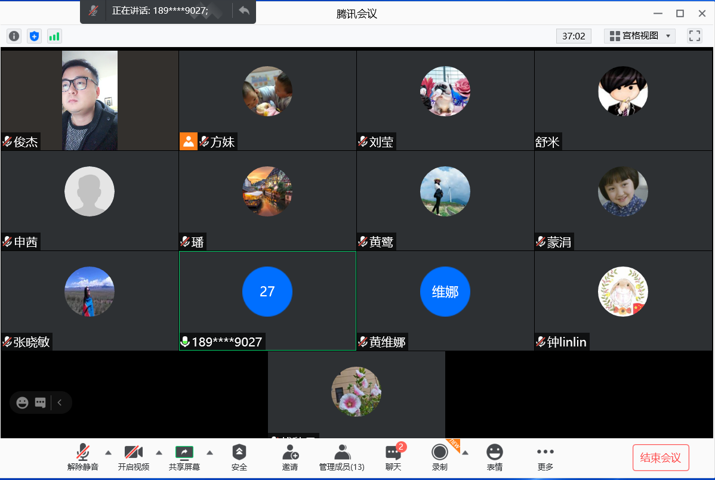Expand audio options arrow beside 解除静音
The height and width of the screenshot is (480, 715).
click(108, 452)
